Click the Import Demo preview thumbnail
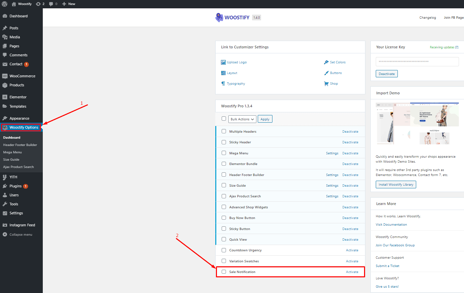Viewport: 464px width, 293px height. [x=417, y=123]
